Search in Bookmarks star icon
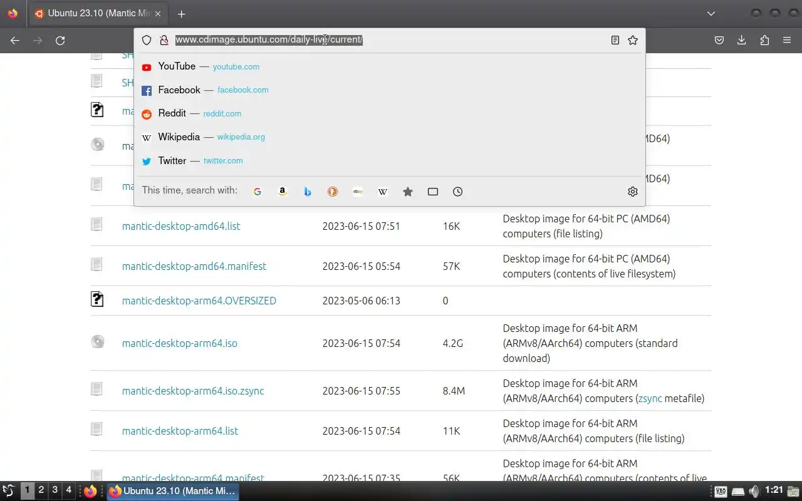Image resolution: width=802 pixels, height=501 pixels. (408, 192)
